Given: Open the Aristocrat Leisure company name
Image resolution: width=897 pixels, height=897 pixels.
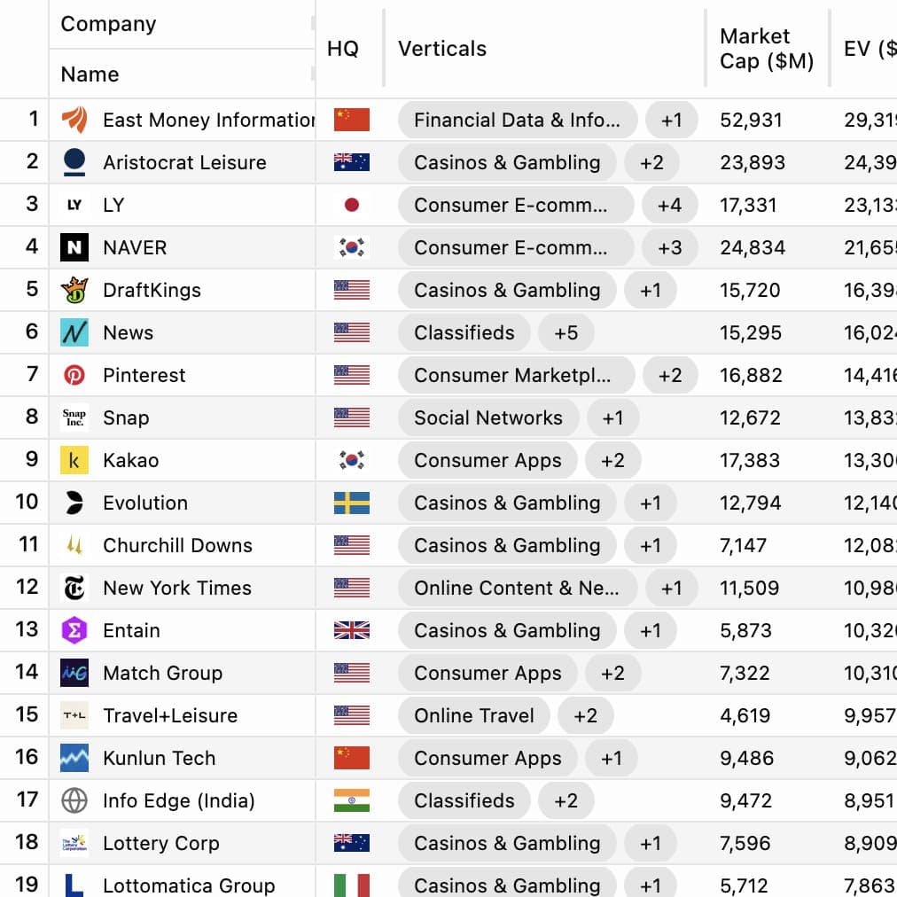Looking at the screenshot, I should (184, 162).
